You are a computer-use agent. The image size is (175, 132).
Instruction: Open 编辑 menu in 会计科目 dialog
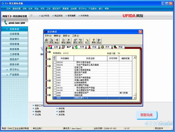pos(57,36)
